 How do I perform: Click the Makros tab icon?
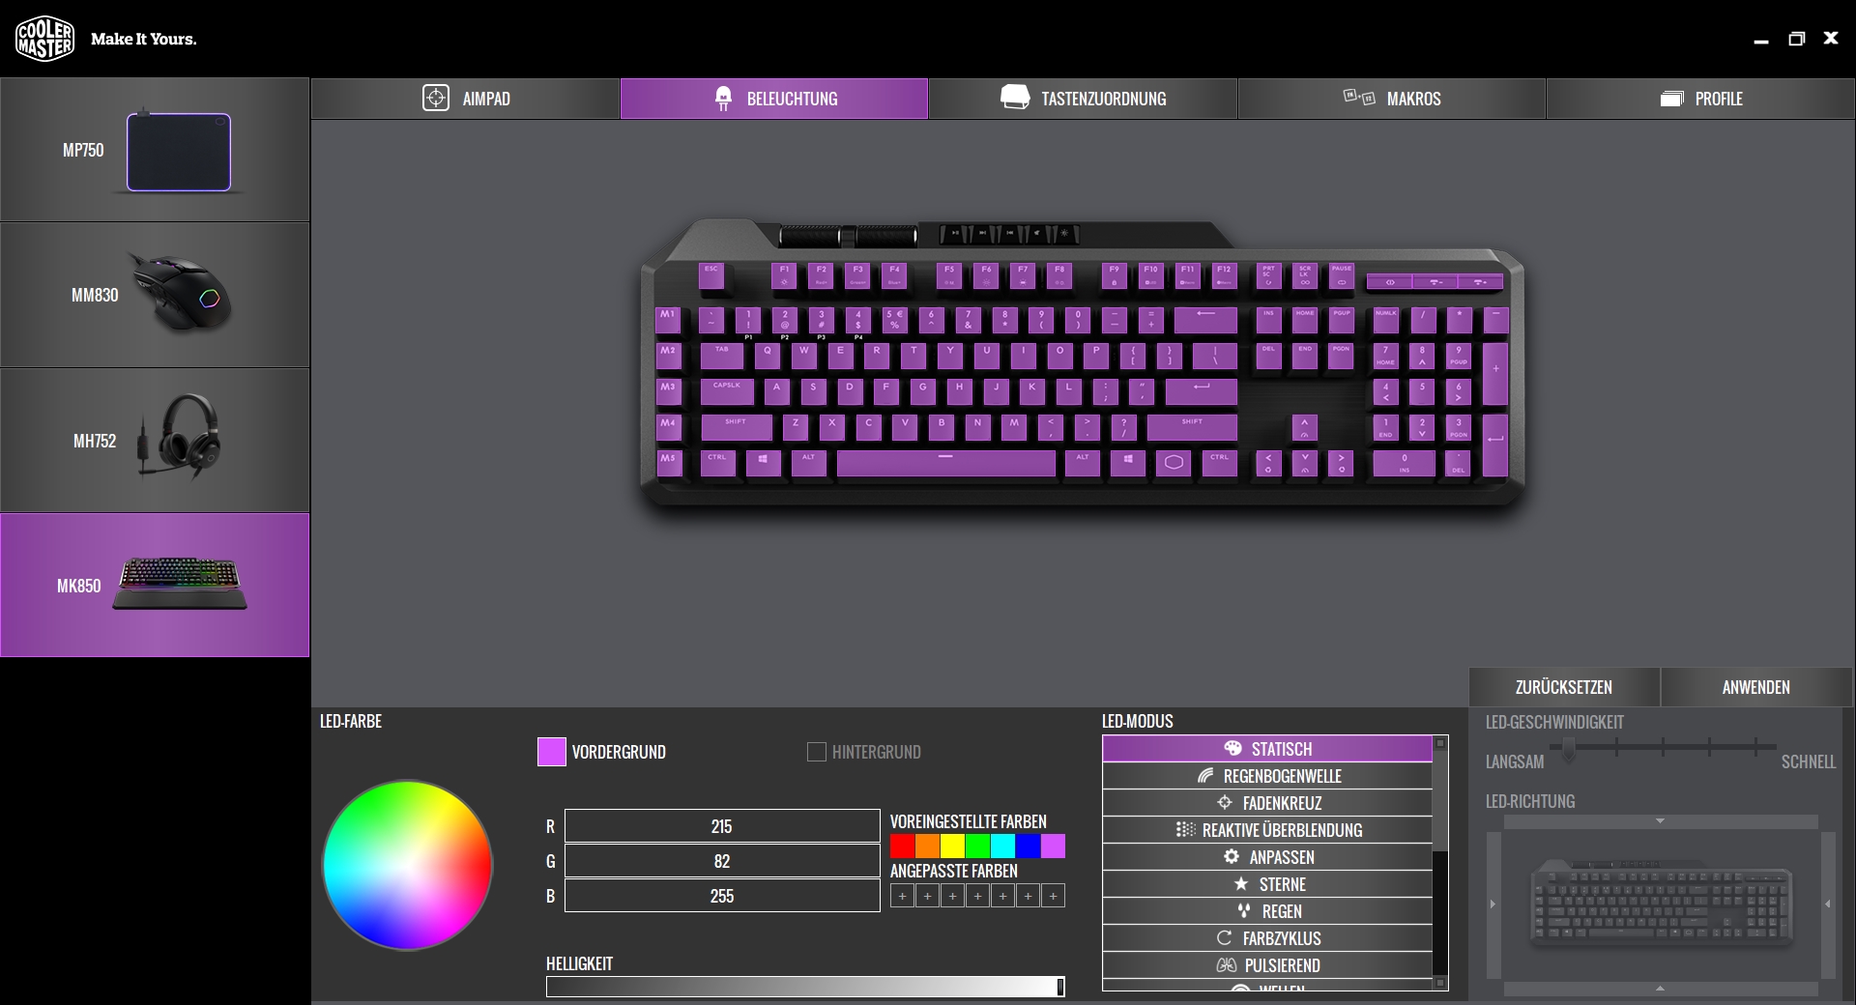coord(1359,98)
